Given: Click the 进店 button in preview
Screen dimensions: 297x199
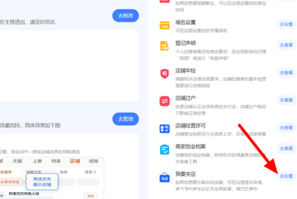Looking at the screenshot, I should pos(91,196).
